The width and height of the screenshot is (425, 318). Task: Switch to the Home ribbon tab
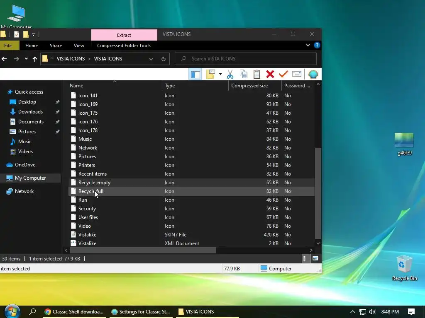click(32, 46)
